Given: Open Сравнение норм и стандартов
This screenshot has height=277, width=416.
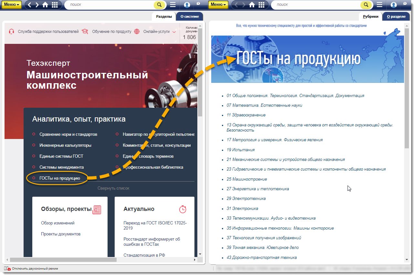Looking at the screenshot, I should coord(68,134).
